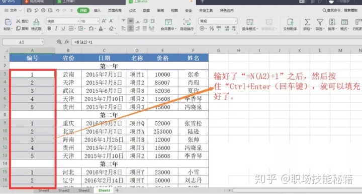Open the number format dropdown (常规)
Image resolution: width=362 pixels, height=194 pixels.
click(235, 21)
